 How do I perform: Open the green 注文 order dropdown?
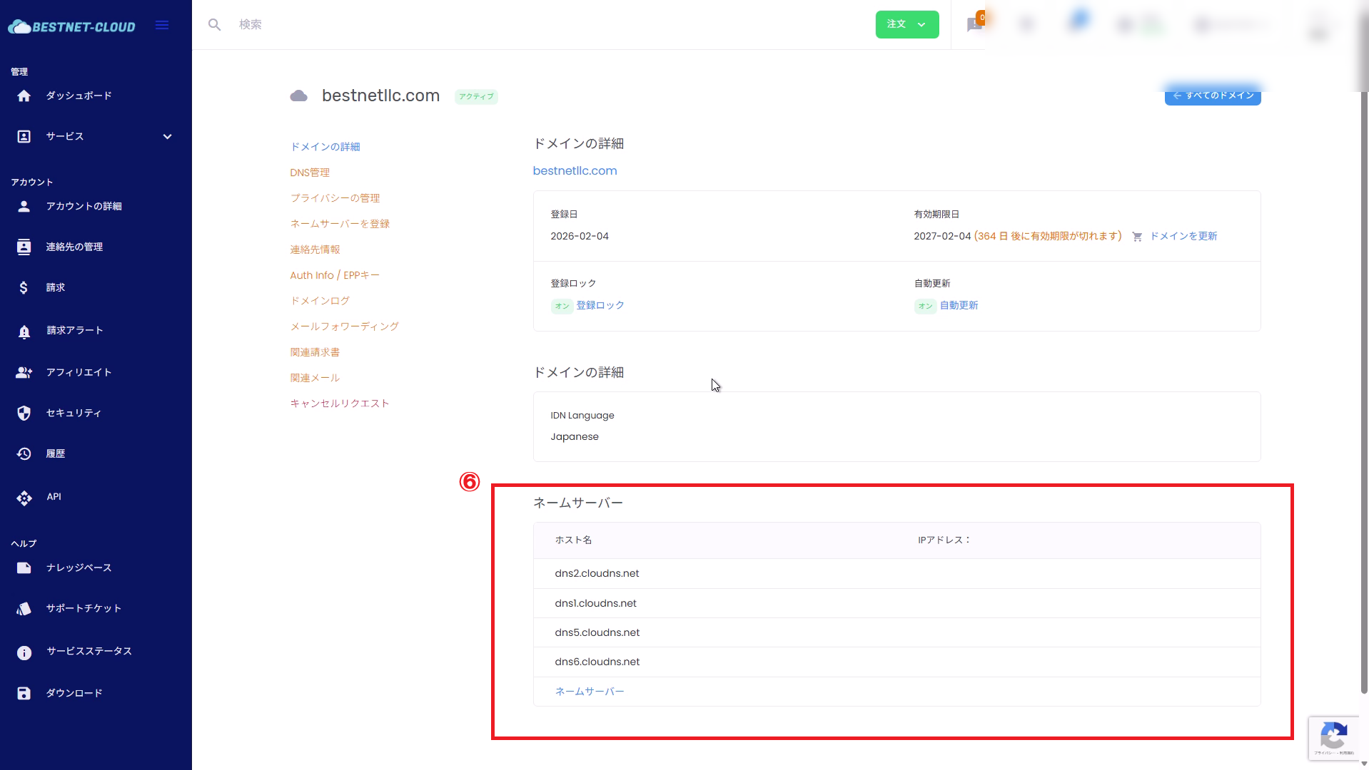pos(906,25)
